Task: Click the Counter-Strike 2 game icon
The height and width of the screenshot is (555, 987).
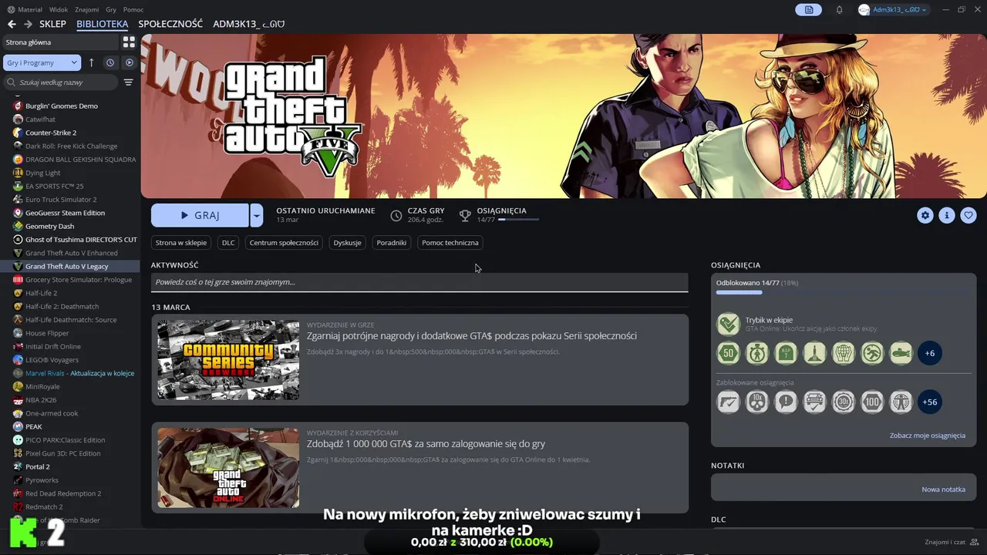Action: pyautogui.click(x=18, y=133)
